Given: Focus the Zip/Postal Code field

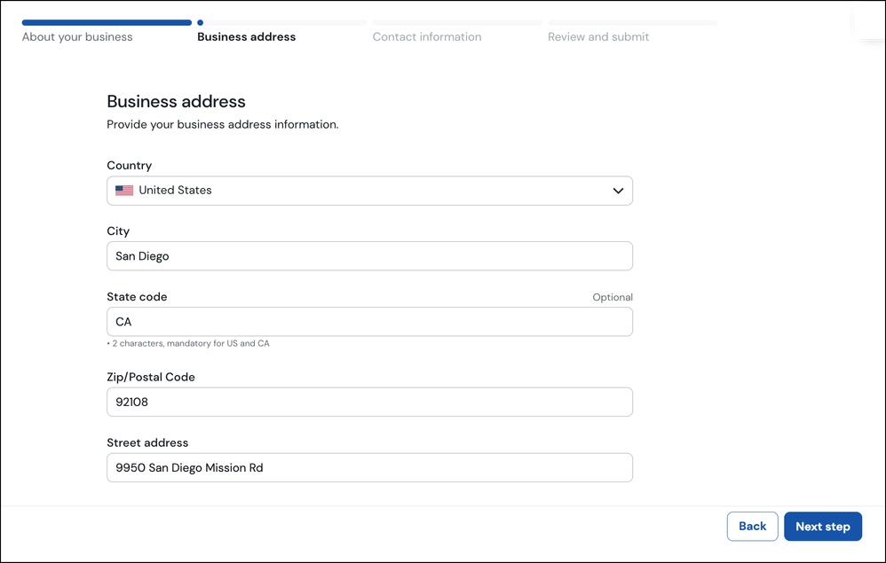Looking at the screenshot, I should click(369, 402).
